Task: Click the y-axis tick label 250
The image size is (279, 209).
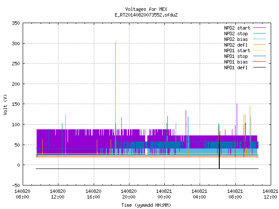Action: 16,64
